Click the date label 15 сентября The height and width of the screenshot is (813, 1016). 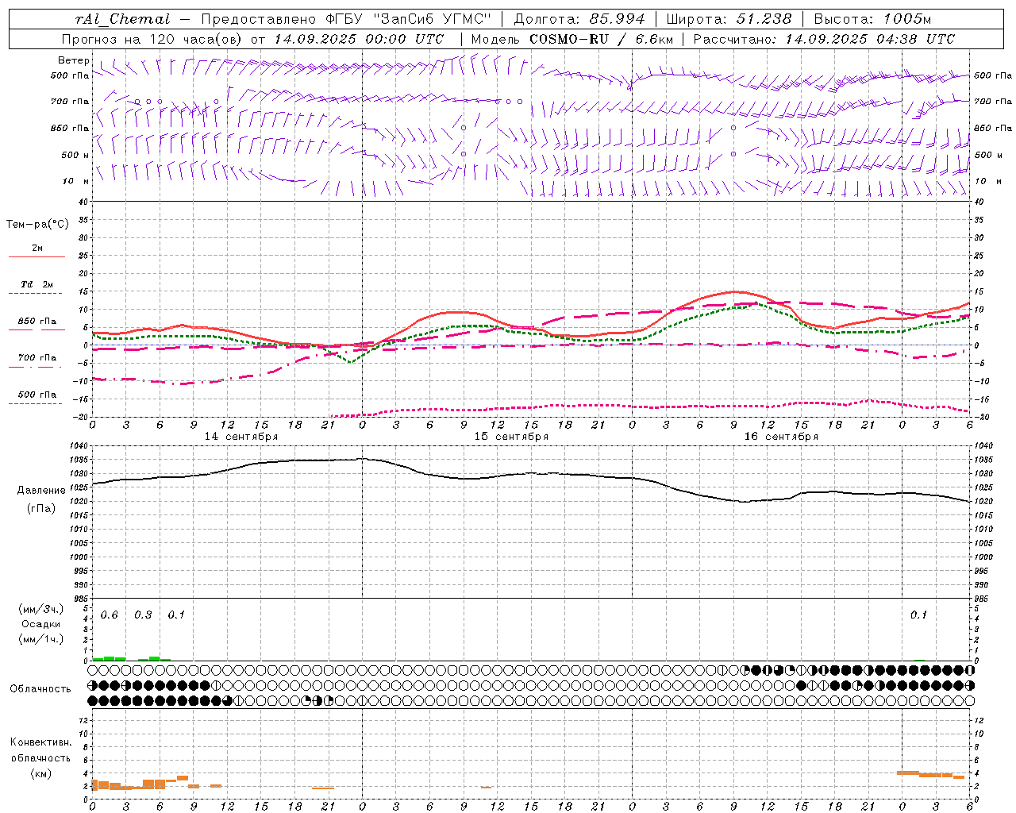(511, 437)
